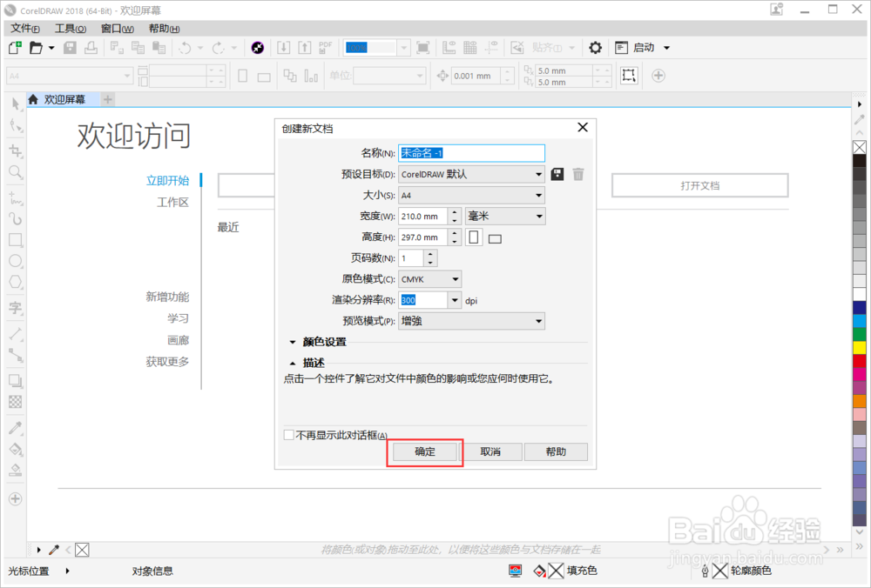The width and height of the screenshot is (871, 588).
Task: Click the Publish to PDF icon
Action: tap(326, 48)
